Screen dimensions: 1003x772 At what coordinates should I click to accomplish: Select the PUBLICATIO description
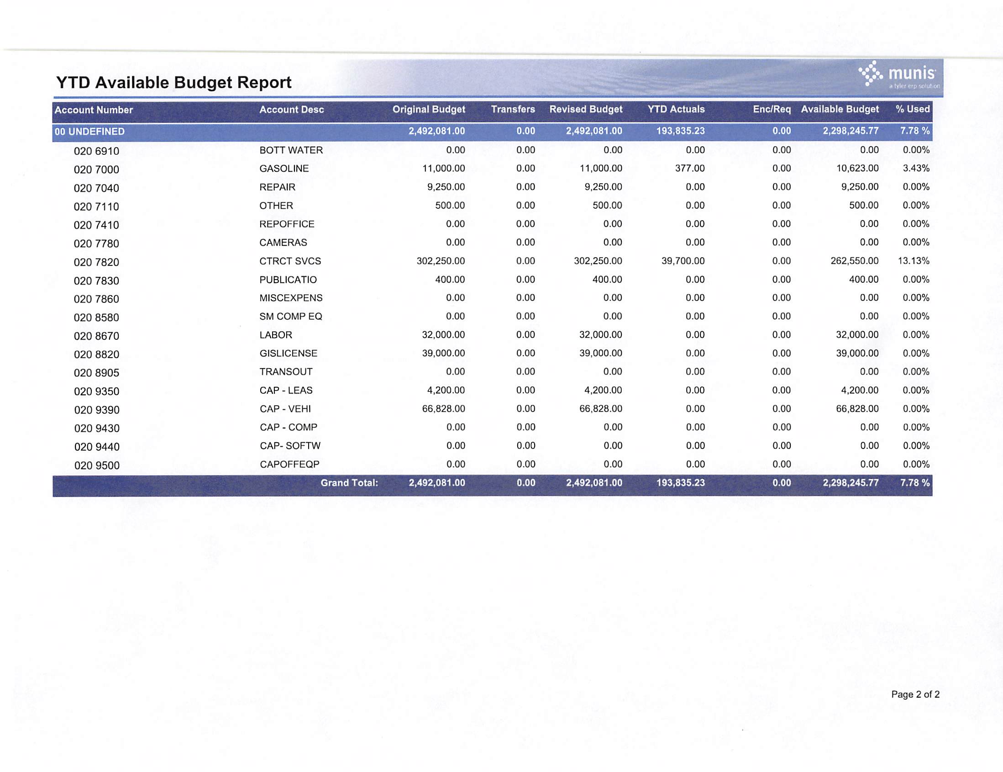(288, 280)
